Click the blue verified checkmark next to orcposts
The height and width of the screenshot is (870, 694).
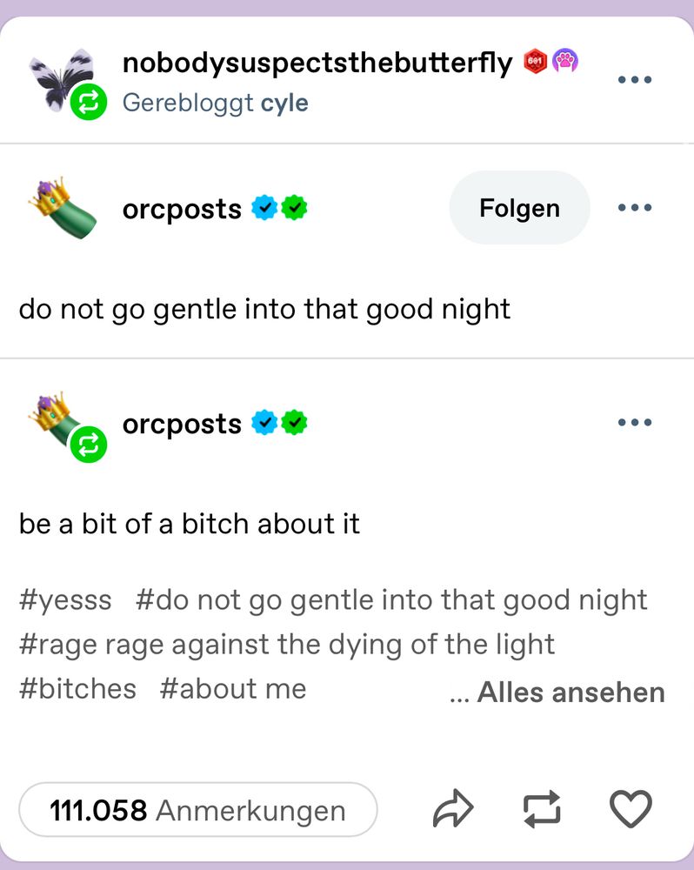tap(264, 206)
